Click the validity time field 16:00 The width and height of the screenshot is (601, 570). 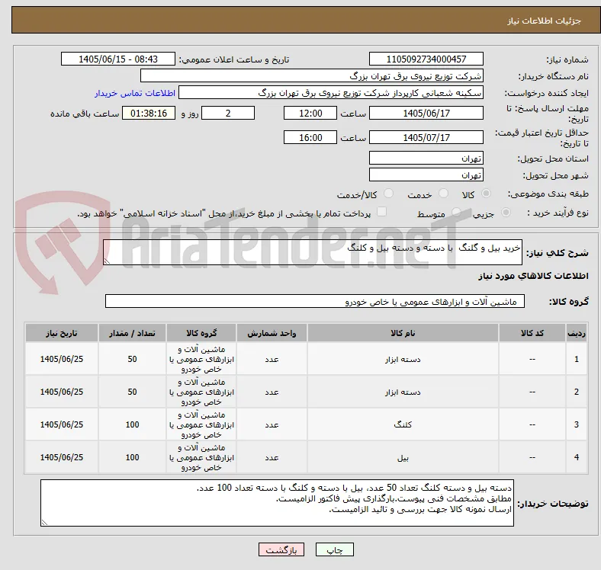coord(310,137)
